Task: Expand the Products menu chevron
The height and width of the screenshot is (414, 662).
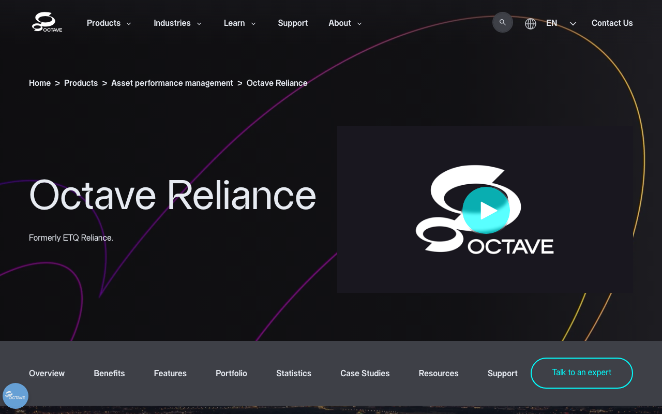Action: (129, 24)
